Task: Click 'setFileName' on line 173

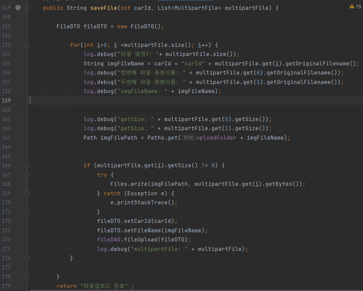Action: (142, 230)
